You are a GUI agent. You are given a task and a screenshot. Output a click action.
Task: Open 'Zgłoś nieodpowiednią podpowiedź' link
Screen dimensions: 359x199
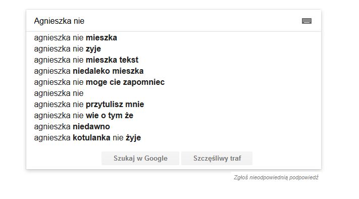coord(276,177)
